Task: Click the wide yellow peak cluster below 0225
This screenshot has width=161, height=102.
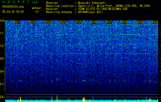Action: pos(84,99)
